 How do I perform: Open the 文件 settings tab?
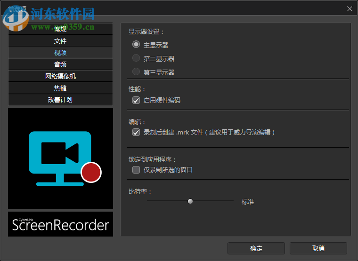coord(60,41)
